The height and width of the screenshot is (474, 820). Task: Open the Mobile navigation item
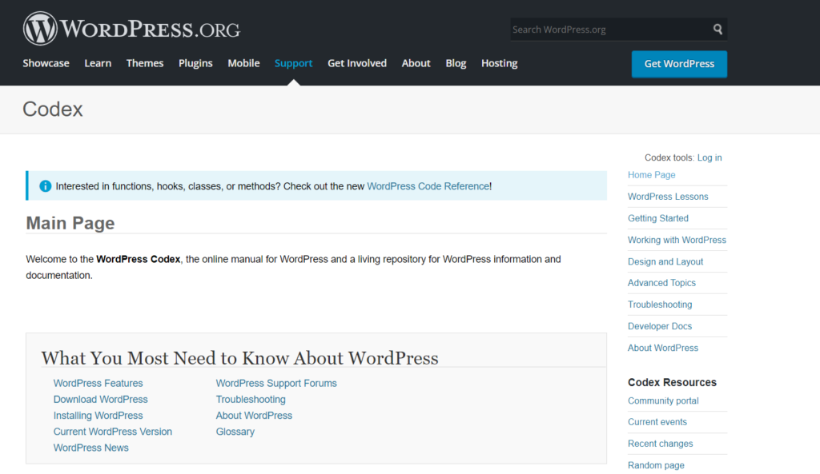(x=243, y=63)
